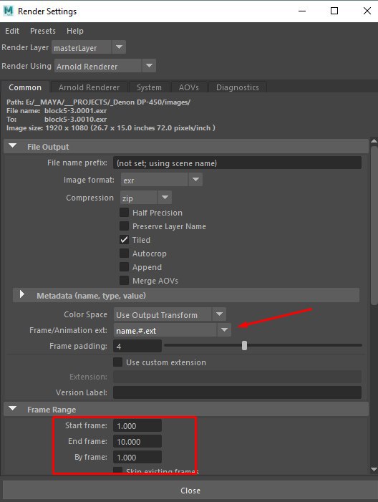The height and width of the screenshot is (502, 378).
Task: Maximize the Render Settings window
Action: click(x=334, y=11)
